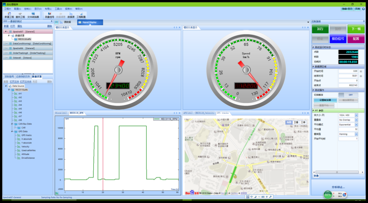The height and width of the screenshot is (203, 368).
Task: Click the ch1 channel signal icon
Action: point(16,94)
